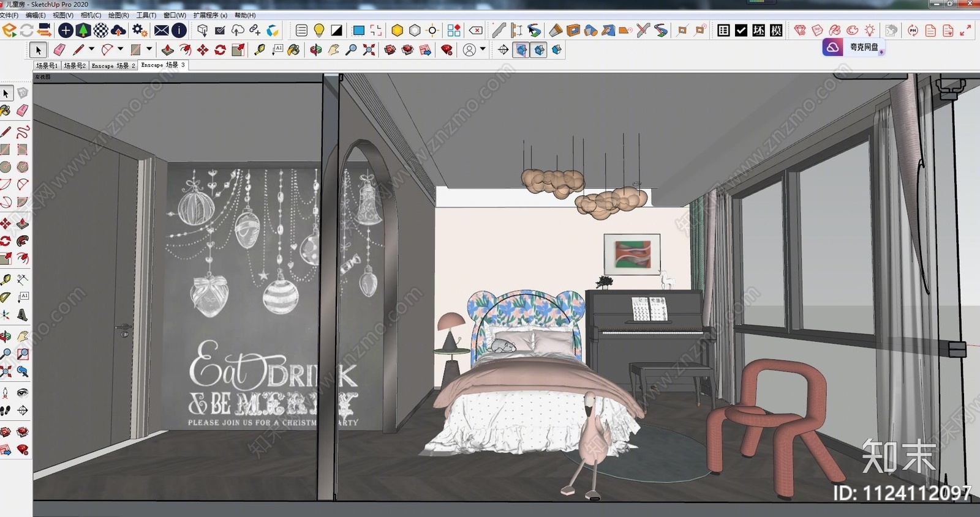980x517 pixels.
Task: Click the red expand arrows icon
Action: point(966,30)
